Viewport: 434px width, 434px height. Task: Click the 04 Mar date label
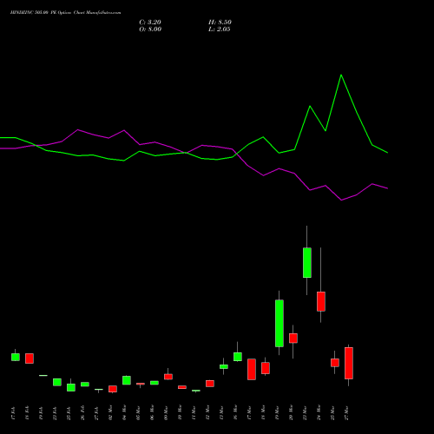click(125, 413)
